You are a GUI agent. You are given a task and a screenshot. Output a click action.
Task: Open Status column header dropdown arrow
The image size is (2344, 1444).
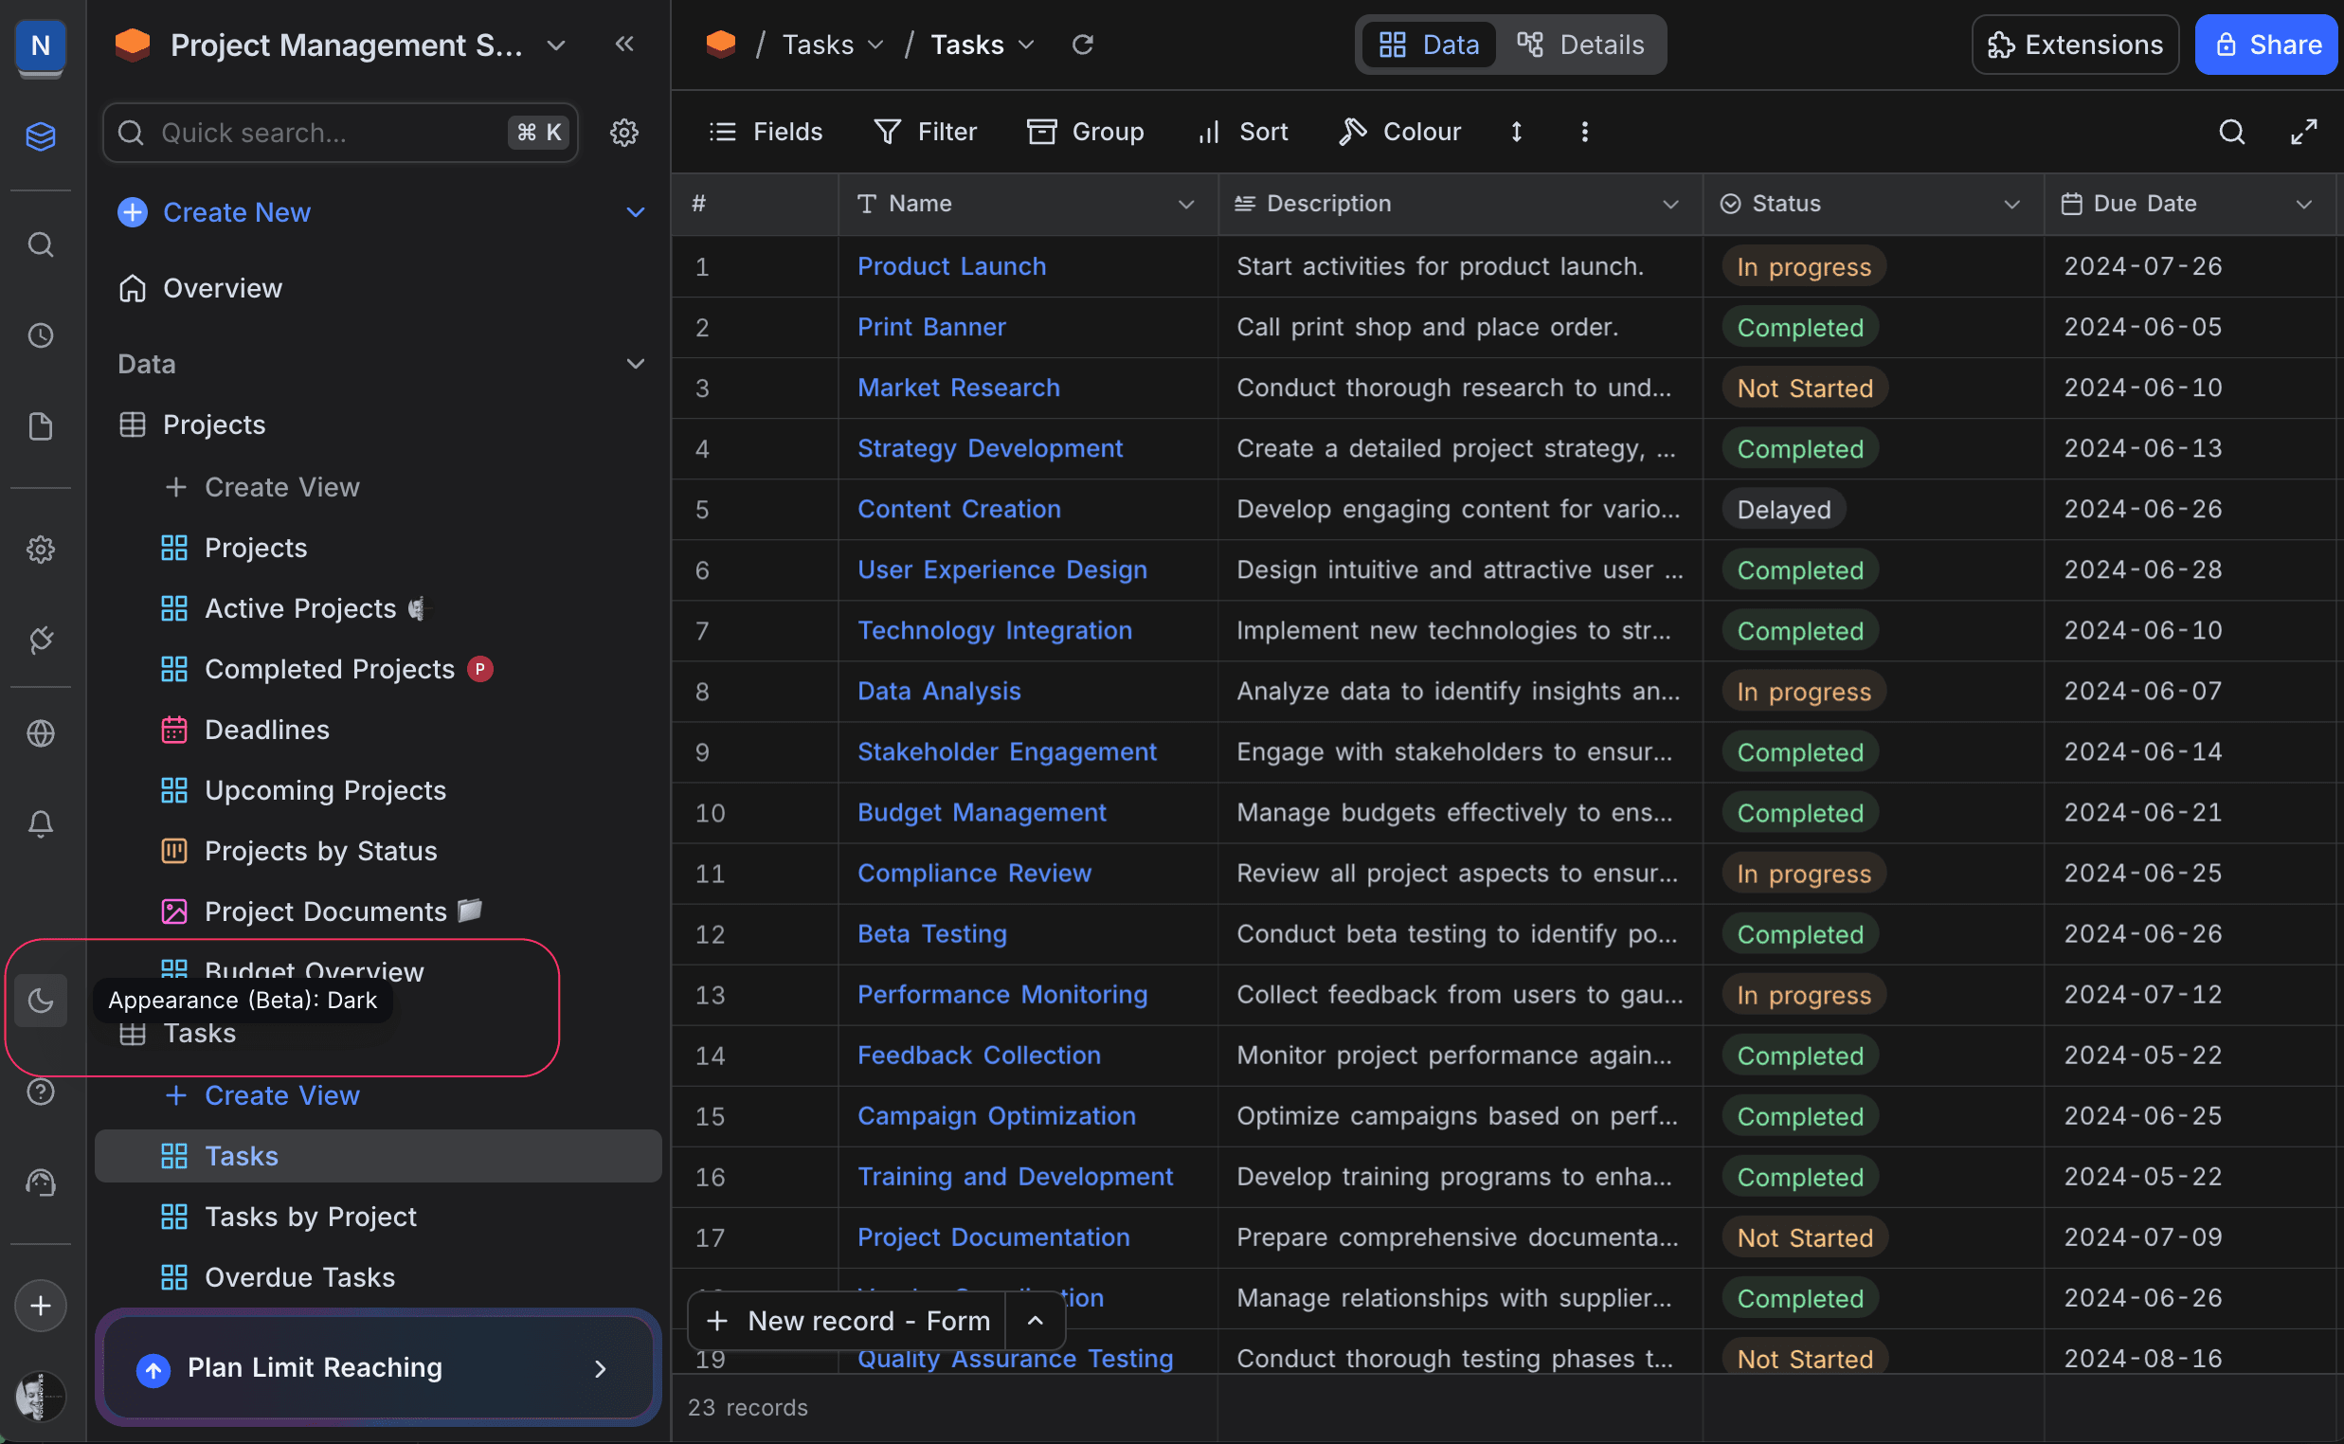[2011, 204]
